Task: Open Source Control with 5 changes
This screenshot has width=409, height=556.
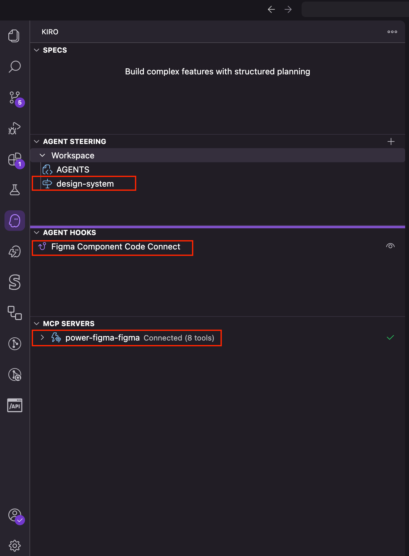Action: 15,97
